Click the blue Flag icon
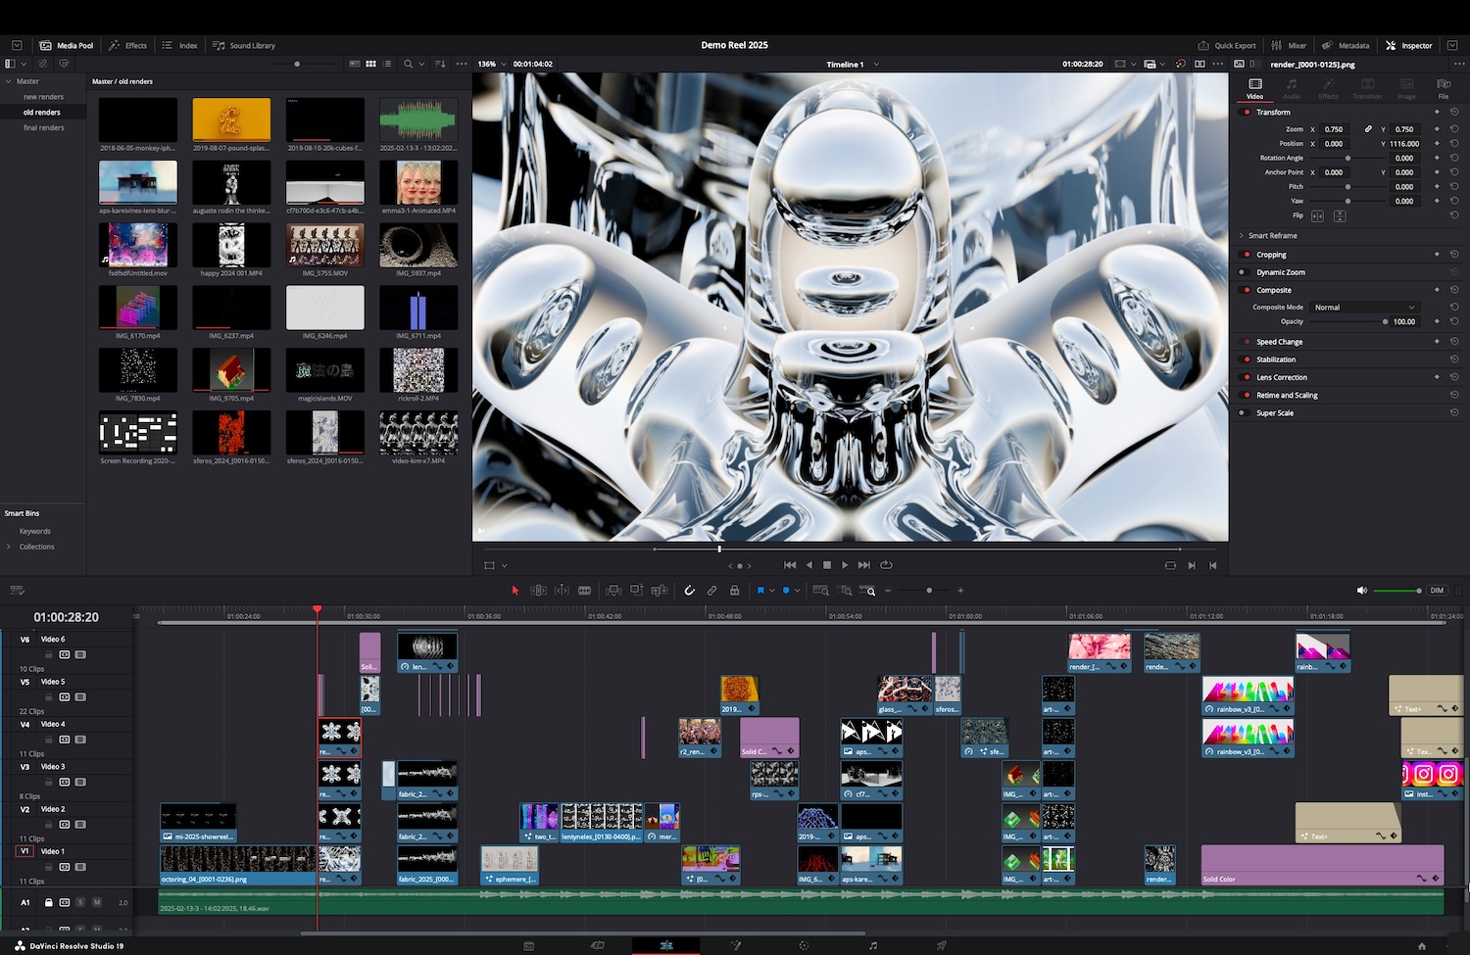This screenshot has height=955, width=1470. point(760,591)
